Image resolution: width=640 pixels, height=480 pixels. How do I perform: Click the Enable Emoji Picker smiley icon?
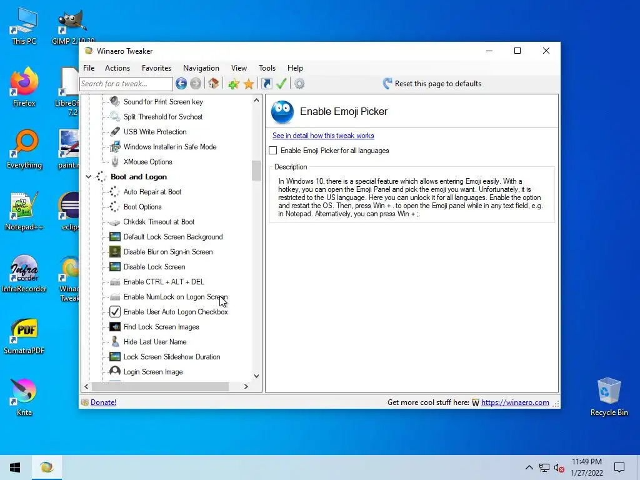click(x=282, y=112)
